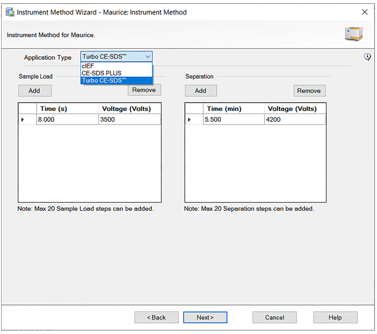This screenshot has height=334, width=377.
Task: Click the Max 20 Separation steps note
Action: click(249, 209)
